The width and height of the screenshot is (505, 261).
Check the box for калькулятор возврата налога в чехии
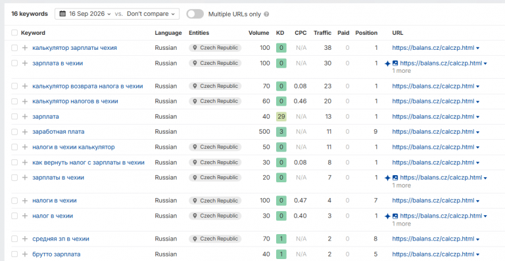[x=14, y=86]
